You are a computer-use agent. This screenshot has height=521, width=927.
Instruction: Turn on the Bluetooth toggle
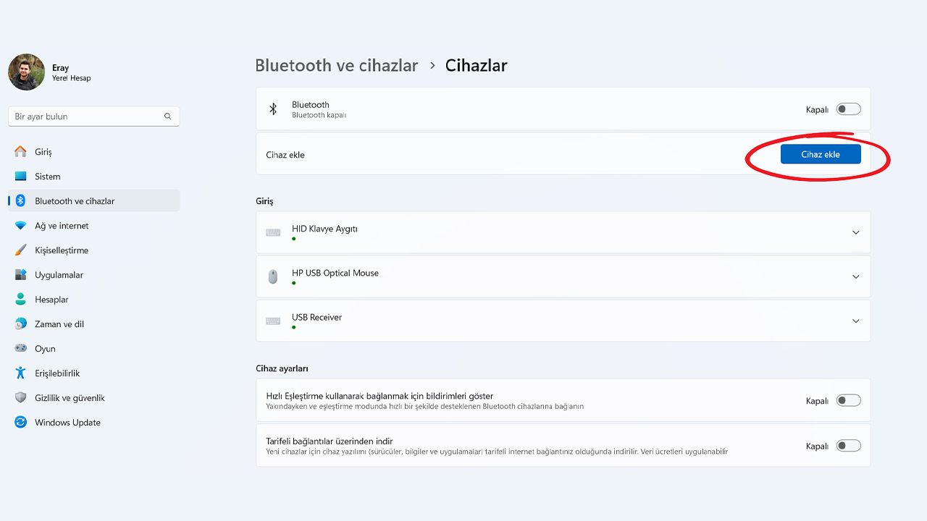point(848,109)
